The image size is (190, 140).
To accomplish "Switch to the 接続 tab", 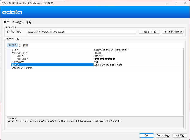I will pos(7,22).
